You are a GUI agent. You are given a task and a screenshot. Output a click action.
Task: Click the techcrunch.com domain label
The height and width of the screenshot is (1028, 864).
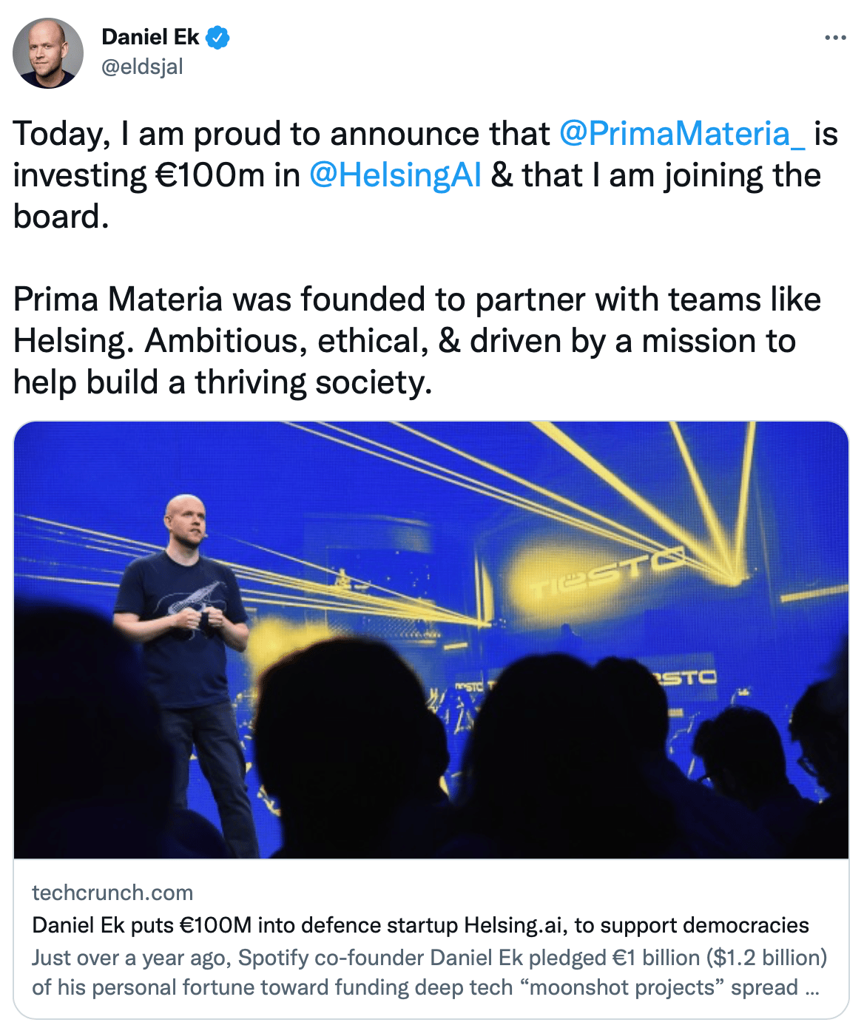(112, 893)
